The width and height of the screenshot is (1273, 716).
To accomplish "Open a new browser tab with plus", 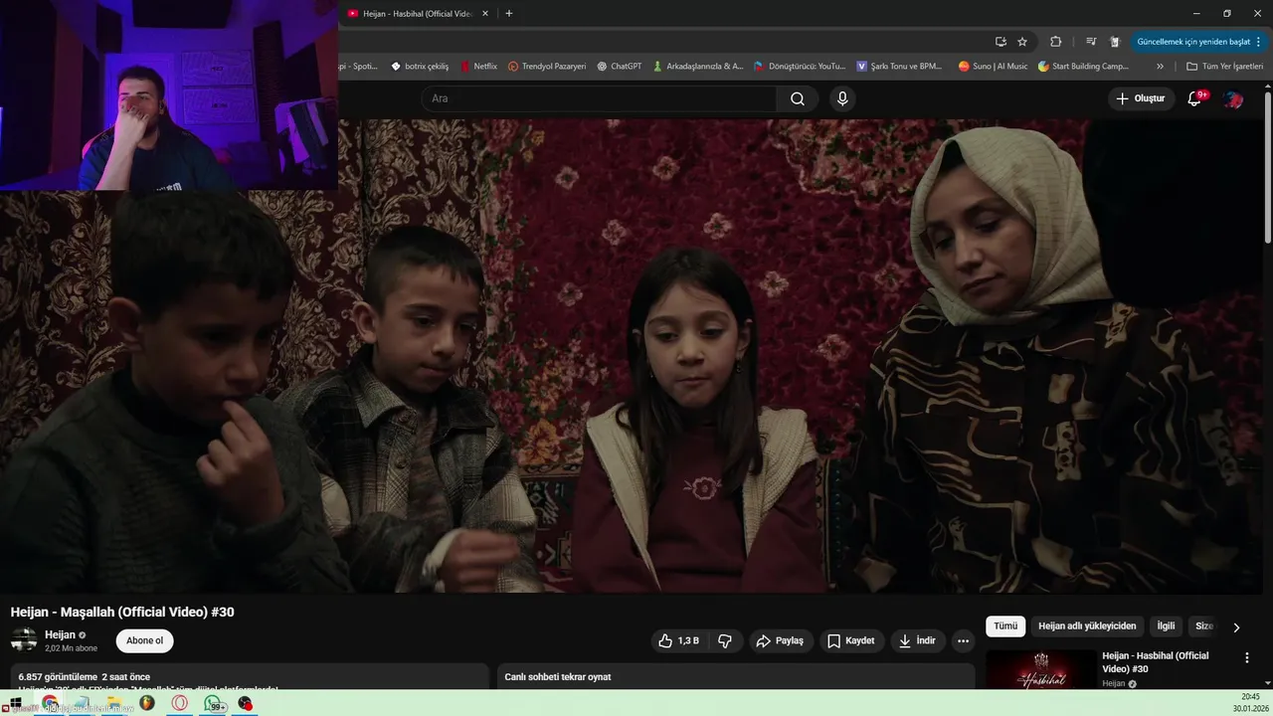I will 509,13.
